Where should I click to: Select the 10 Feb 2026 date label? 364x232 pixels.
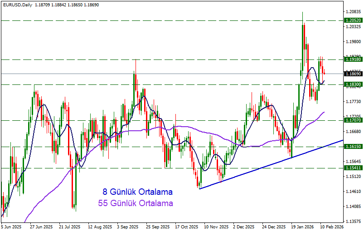(331, 226)
